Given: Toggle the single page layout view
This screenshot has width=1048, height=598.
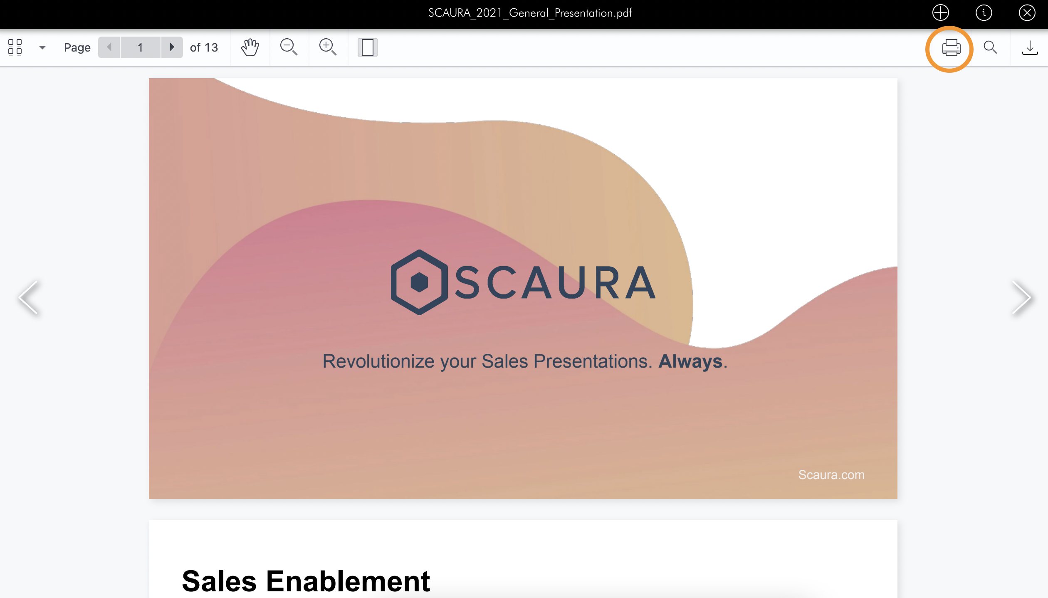Looking at the screenshot, I should [x=368, y=47].
